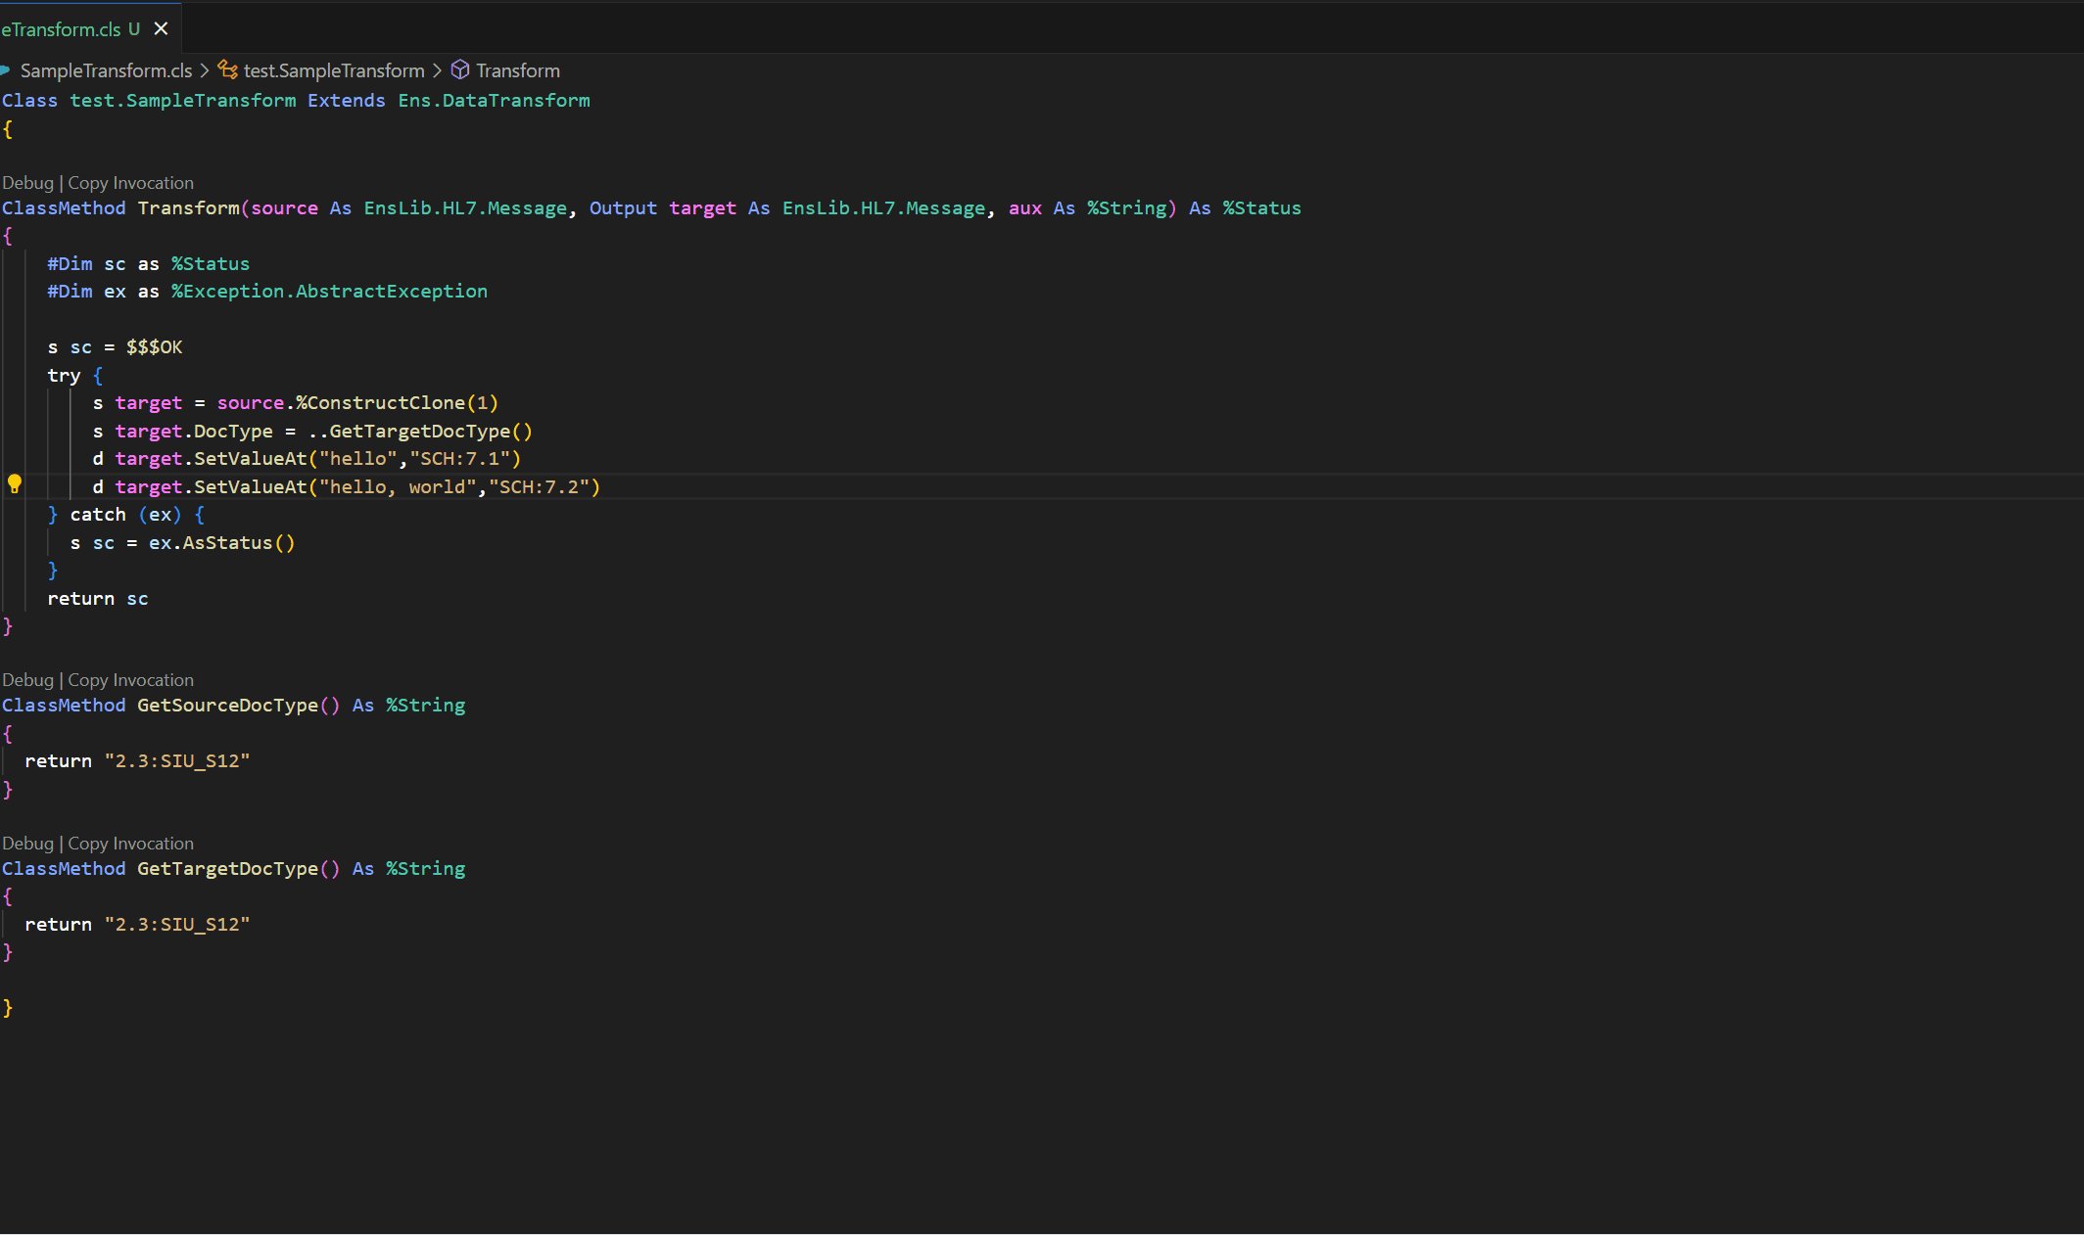Place cursor on the return sc line
Screen dimensions: 2084x1235
[x=98, y=599]
